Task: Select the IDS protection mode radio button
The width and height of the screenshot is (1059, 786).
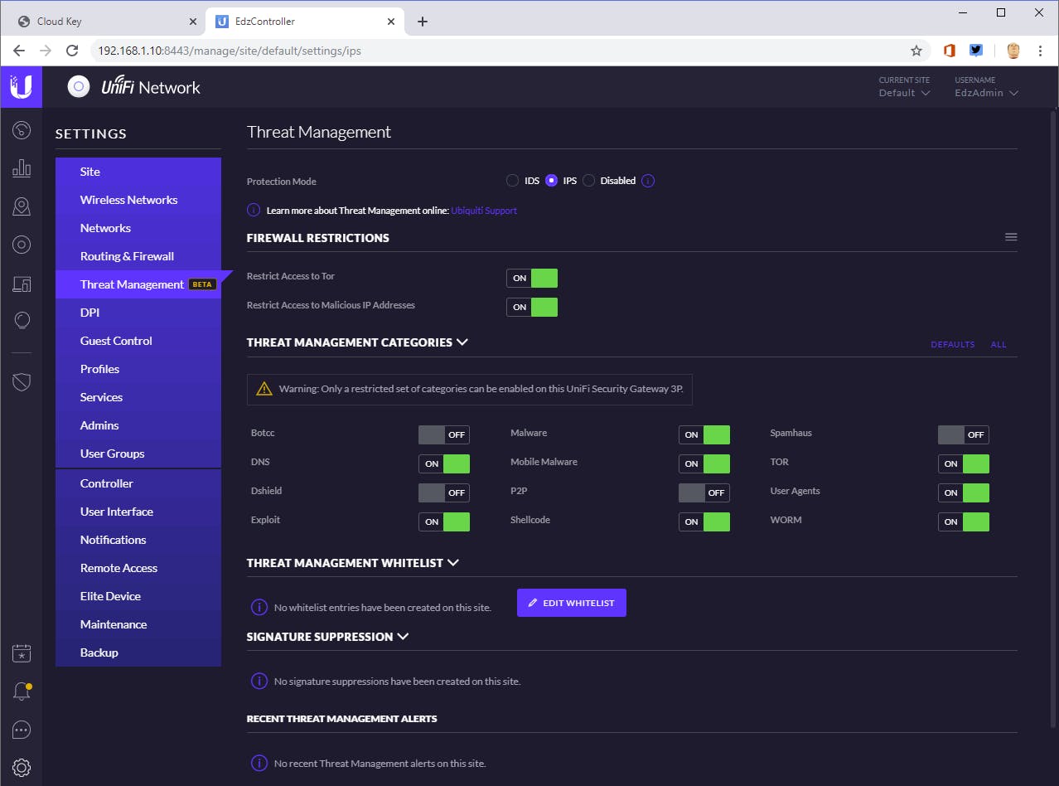Action: (x=513, y=181)
